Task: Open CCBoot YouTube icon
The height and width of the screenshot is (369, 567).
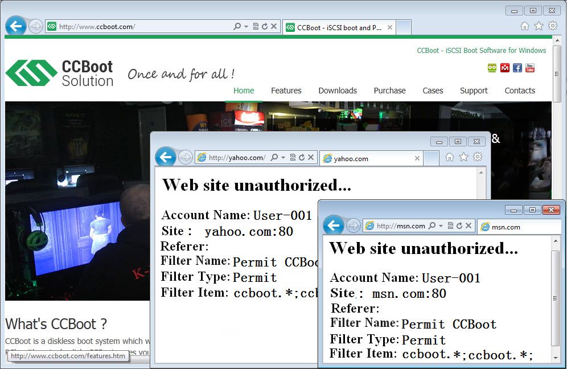Action: pos(530,68)
